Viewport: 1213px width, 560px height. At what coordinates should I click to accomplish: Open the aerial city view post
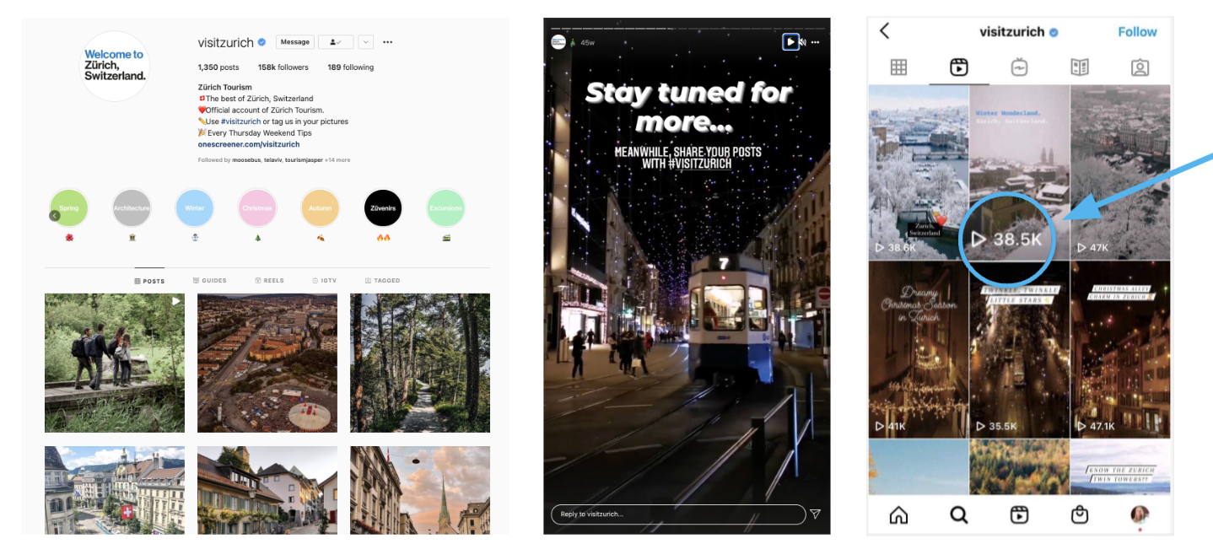(267, 363)
